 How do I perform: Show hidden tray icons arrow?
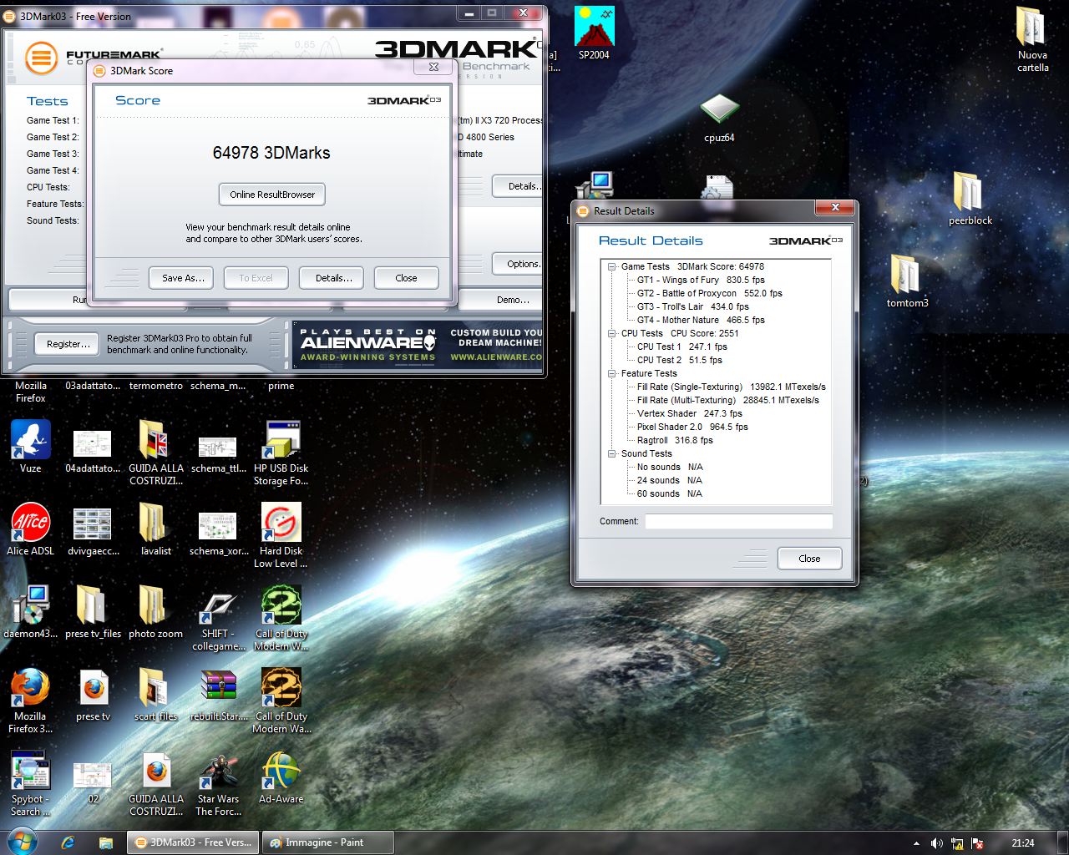pos(916,843)
